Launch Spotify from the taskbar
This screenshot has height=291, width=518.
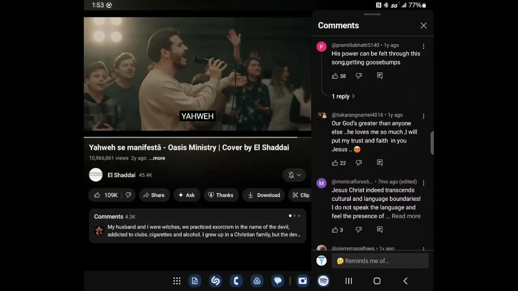tap(323, 281)
